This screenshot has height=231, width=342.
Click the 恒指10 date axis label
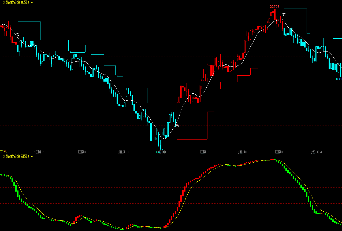tap(124, 152)
